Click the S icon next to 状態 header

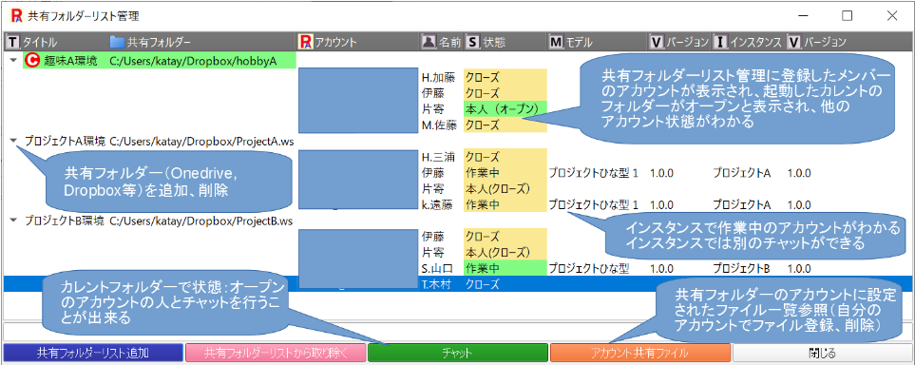pos(472,42)
